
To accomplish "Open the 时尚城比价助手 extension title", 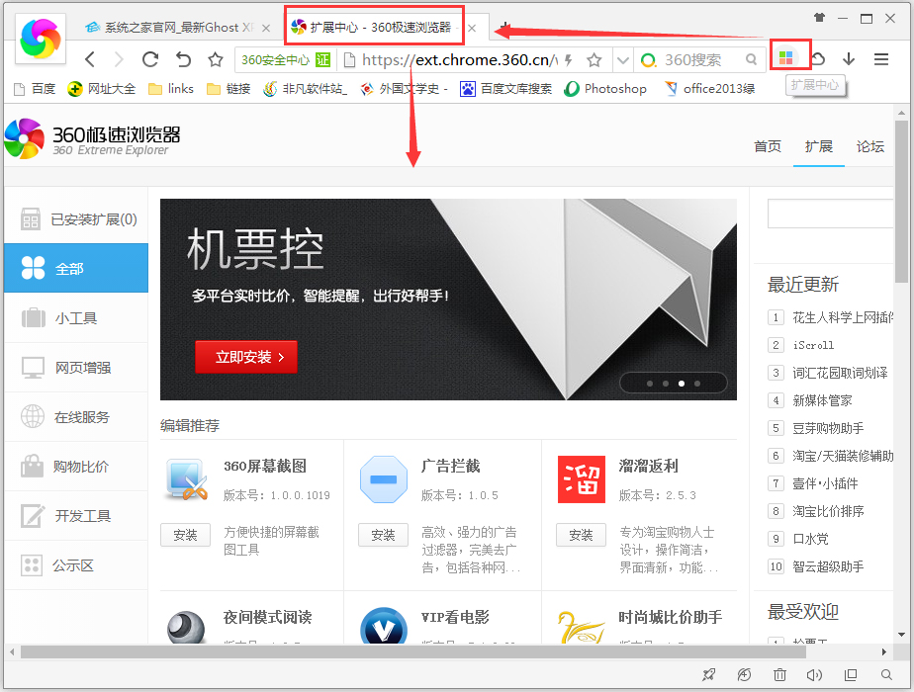I will 671,617.
